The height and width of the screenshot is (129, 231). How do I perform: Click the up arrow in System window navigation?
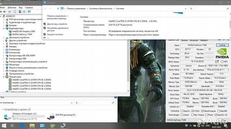[58, 9]
